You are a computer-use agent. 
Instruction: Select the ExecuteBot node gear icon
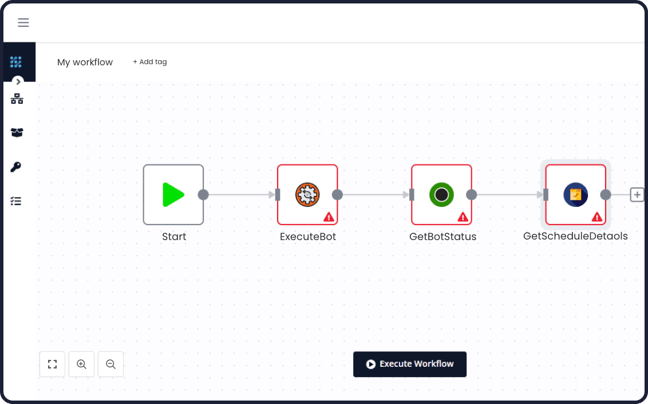coord(307,195)
